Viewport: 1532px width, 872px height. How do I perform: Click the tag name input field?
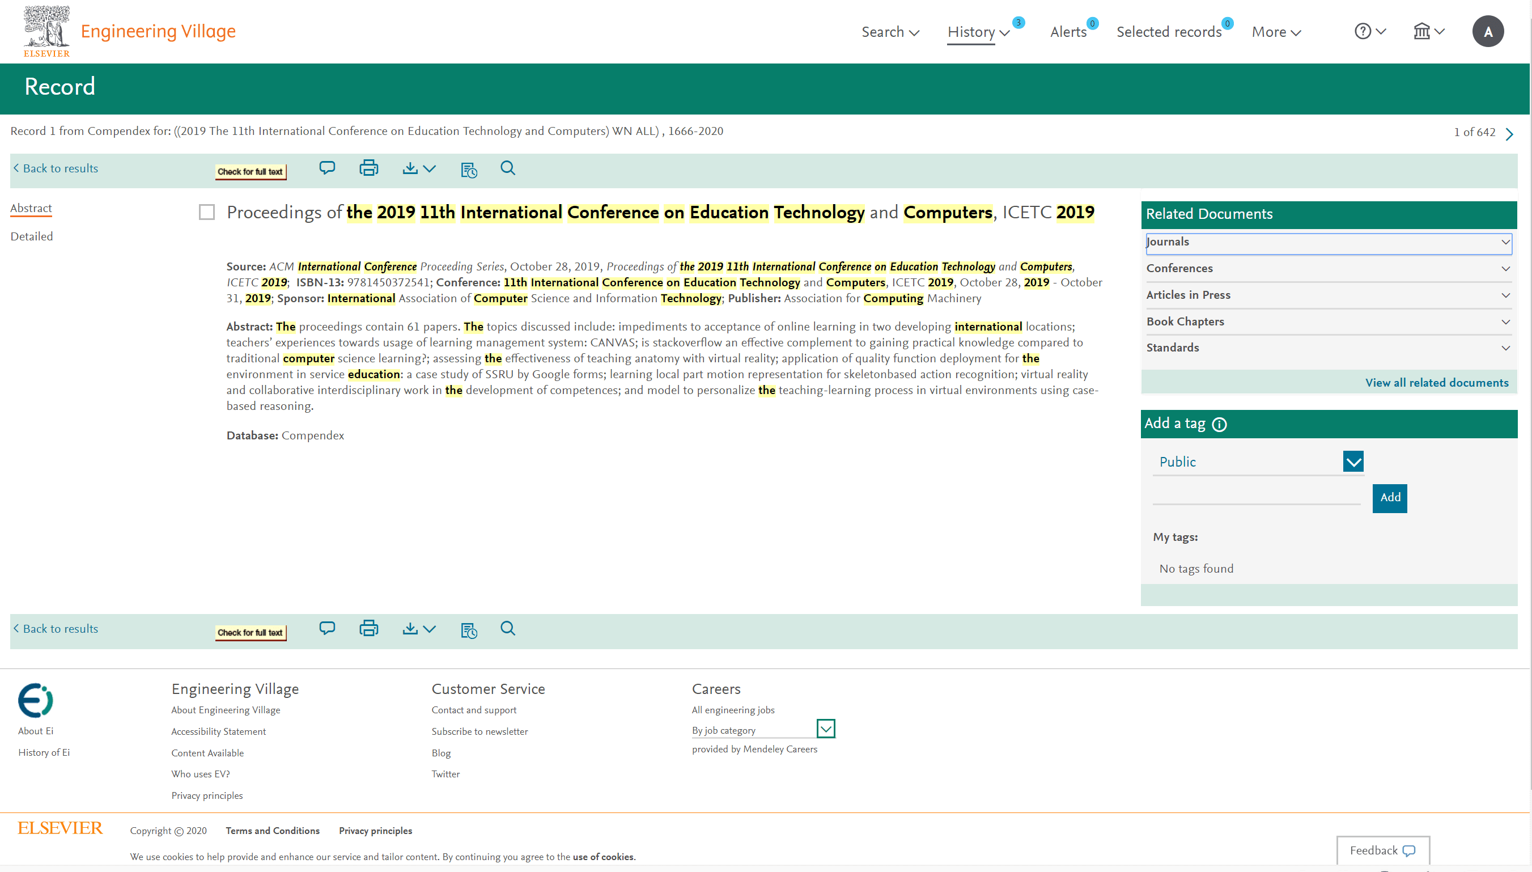(x=1257, y=495)
